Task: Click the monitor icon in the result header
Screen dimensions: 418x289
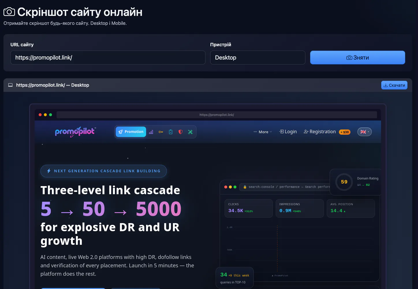Action: click(10, 85)
